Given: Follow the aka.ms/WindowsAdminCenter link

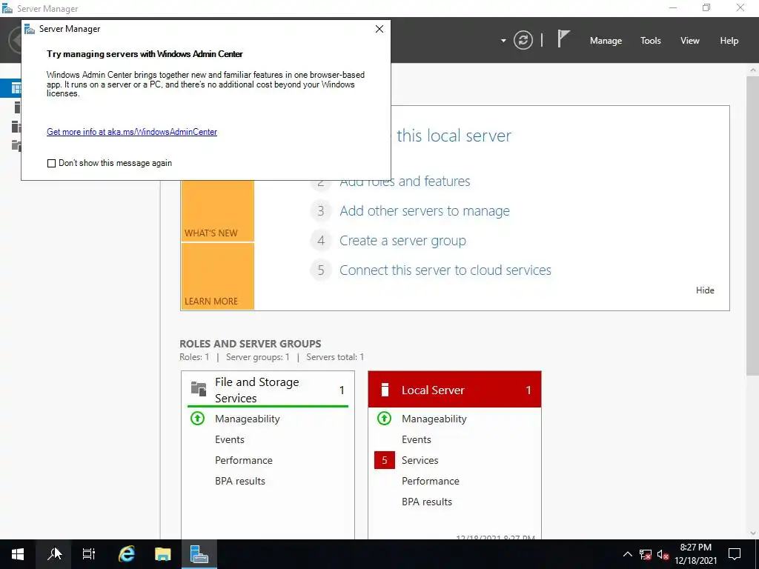Looking at the screenshot, I should [x=132, y=132].
